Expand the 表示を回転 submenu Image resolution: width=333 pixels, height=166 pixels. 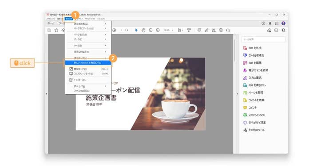[88, 24]
